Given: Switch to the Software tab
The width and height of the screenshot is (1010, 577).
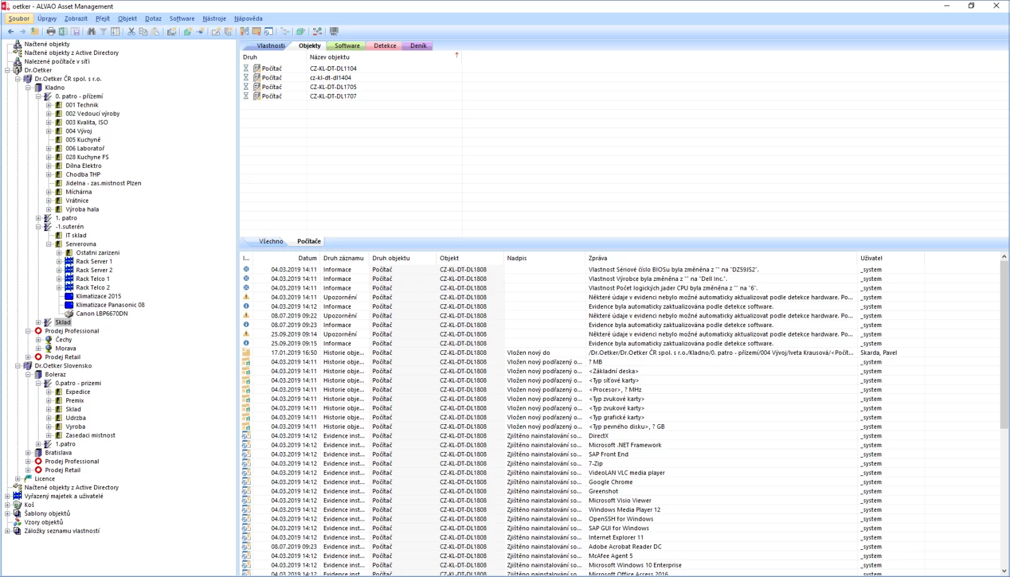Looking at the screenshot, I should pos(347,45).
